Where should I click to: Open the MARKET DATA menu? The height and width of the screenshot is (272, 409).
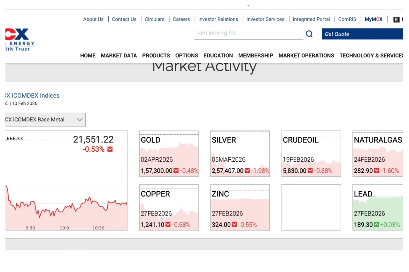point(119,55)
